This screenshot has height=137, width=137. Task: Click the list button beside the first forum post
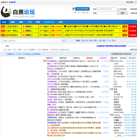[x=45, y=61]
